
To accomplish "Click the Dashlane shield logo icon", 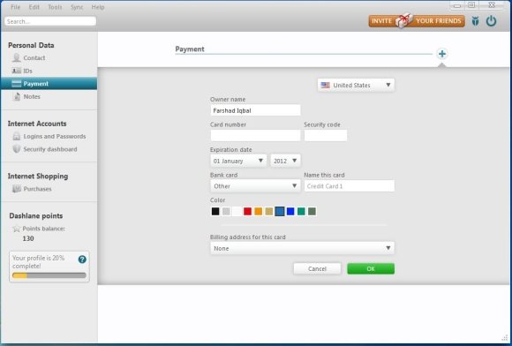I will 476,21.
